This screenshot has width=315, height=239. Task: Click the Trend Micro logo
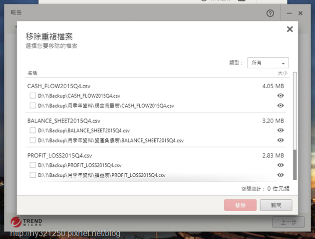tap(26, 222)
